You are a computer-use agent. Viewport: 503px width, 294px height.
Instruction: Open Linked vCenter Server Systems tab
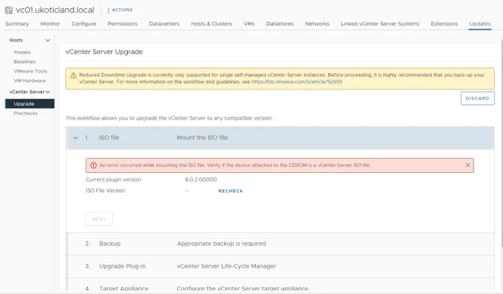[379, 24]
